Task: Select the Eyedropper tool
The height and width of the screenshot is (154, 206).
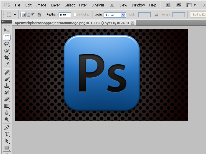Action: (7, 64)
